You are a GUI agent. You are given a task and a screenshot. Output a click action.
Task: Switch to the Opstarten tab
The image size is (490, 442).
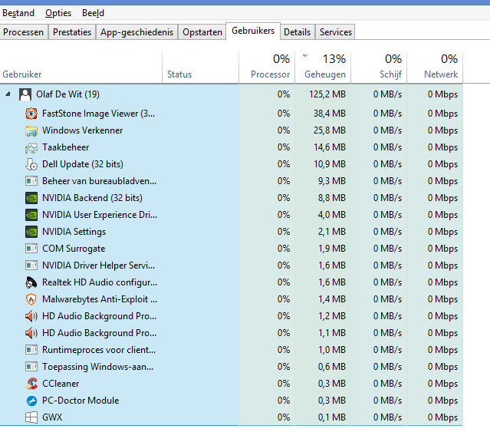click(202, 32)
